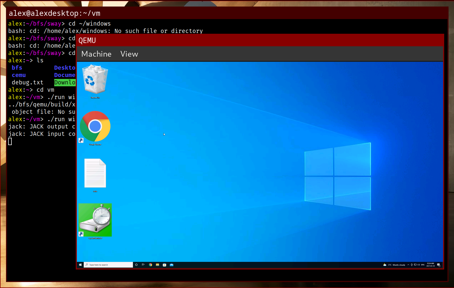Click the 'jack: JACK output' terminal line
Image resolution: width=454 pixels, height=288 pixels.
point(42,127)
